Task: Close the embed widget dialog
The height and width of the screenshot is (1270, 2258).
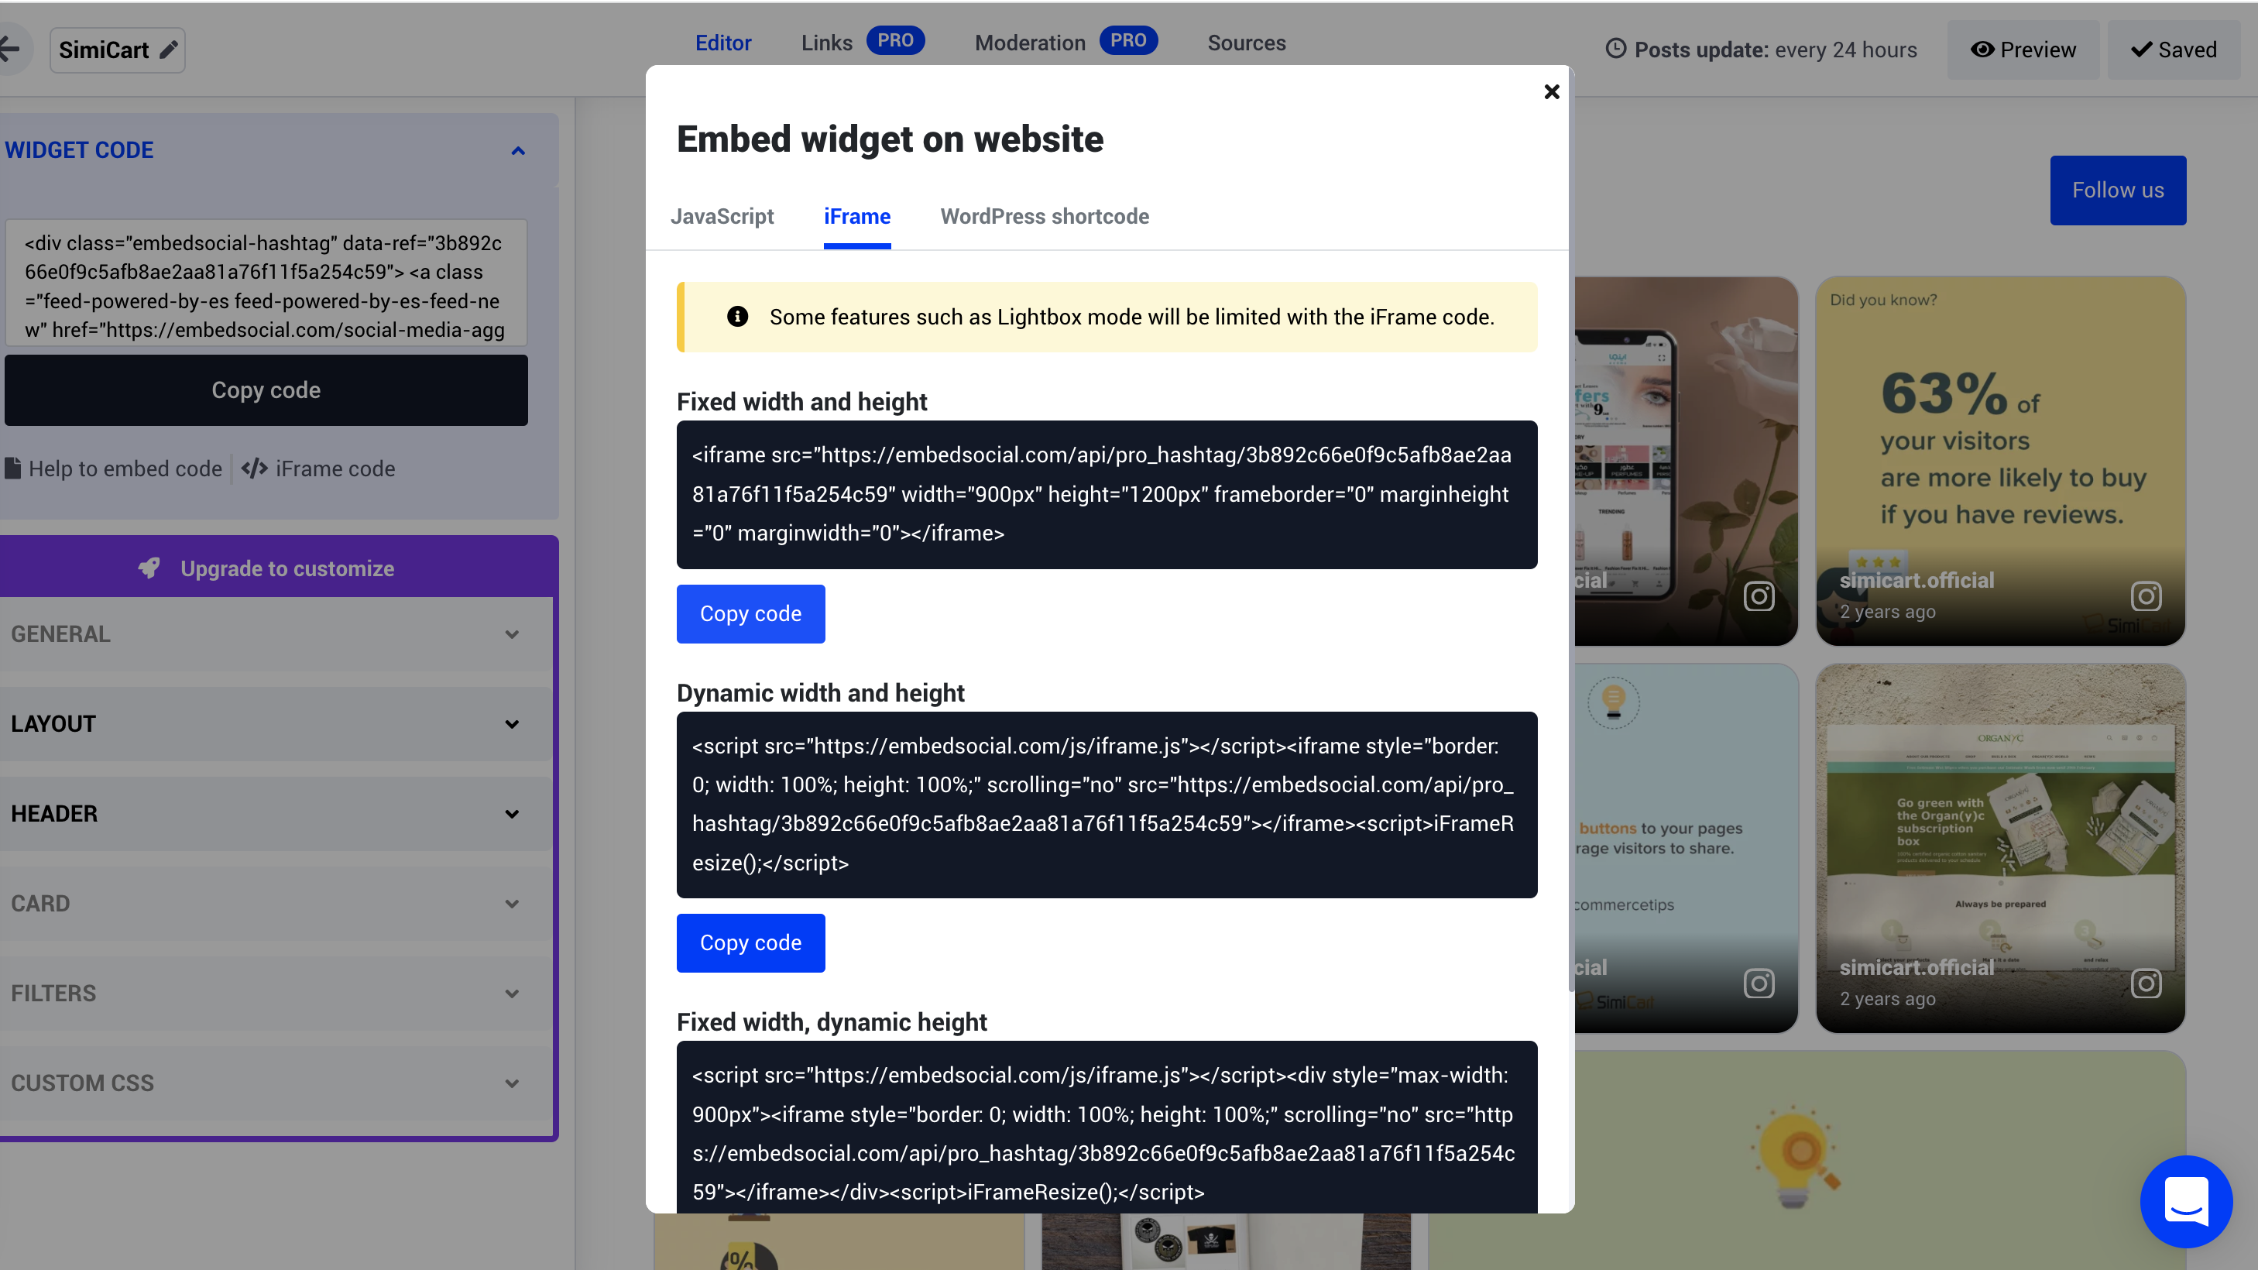Action: [1550, 92]
